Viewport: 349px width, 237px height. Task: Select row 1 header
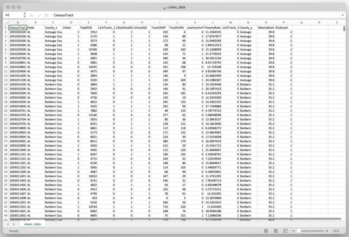click(6, 28)
